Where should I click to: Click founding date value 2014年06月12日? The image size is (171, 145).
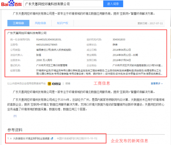122,50
